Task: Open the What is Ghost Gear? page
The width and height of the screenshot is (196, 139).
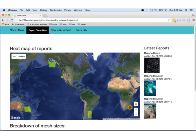Action: 61,30
